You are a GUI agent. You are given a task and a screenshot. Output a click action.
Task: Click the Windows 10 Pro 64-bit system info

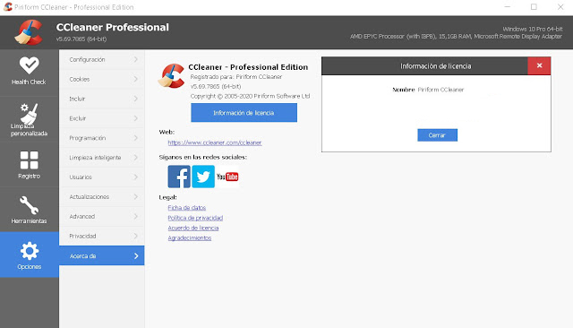(x=533, y=29)
